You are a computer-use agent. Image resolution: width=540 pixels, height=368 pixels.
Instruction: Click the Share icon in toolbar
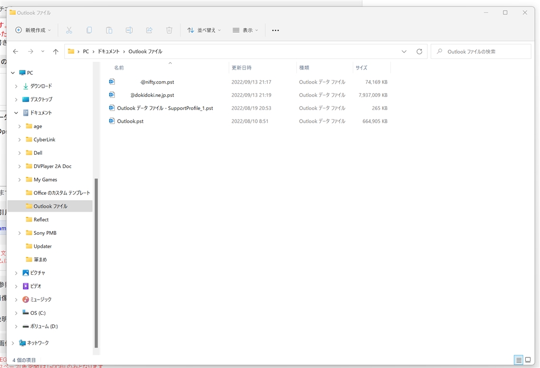click(x=149, y=30)
